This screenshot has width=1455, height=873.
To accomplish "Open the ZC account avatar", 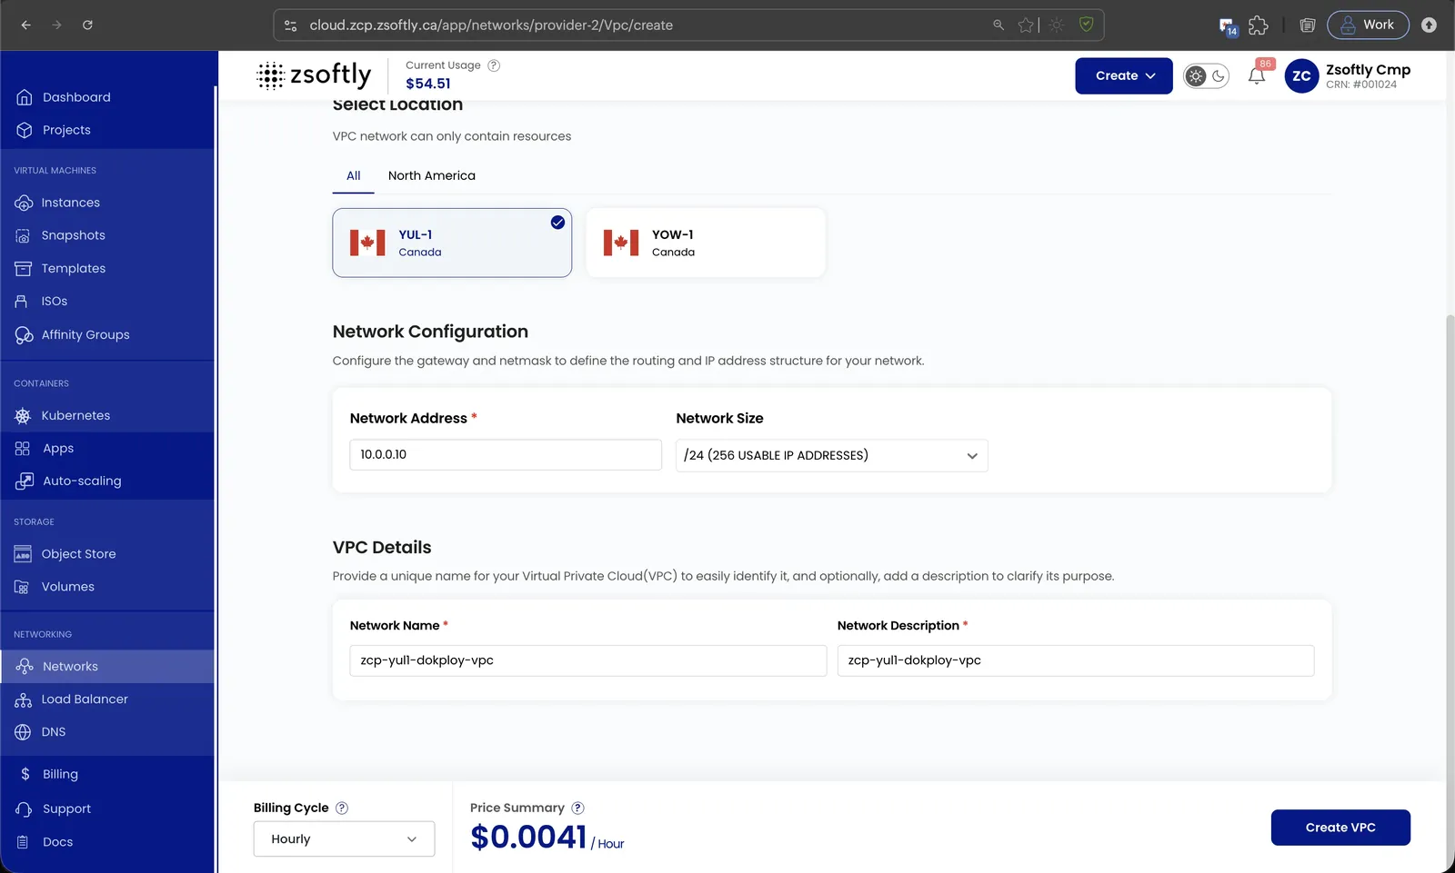I will click(1301, 76).
